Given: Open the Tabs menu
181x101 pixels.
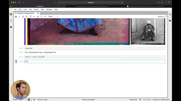Looking at the screenshot, I should click(42, 10).
